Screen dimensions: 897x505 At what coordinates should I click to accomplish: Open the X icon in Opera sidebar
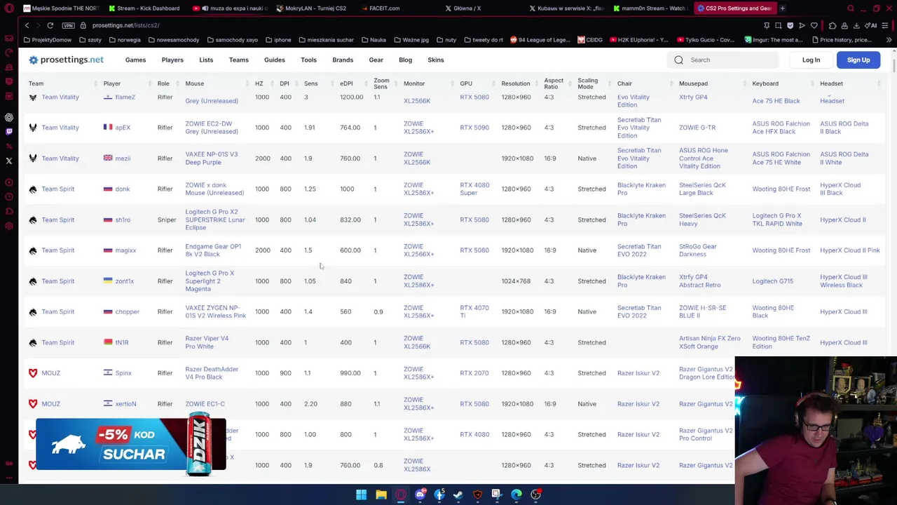pos(9,161)
